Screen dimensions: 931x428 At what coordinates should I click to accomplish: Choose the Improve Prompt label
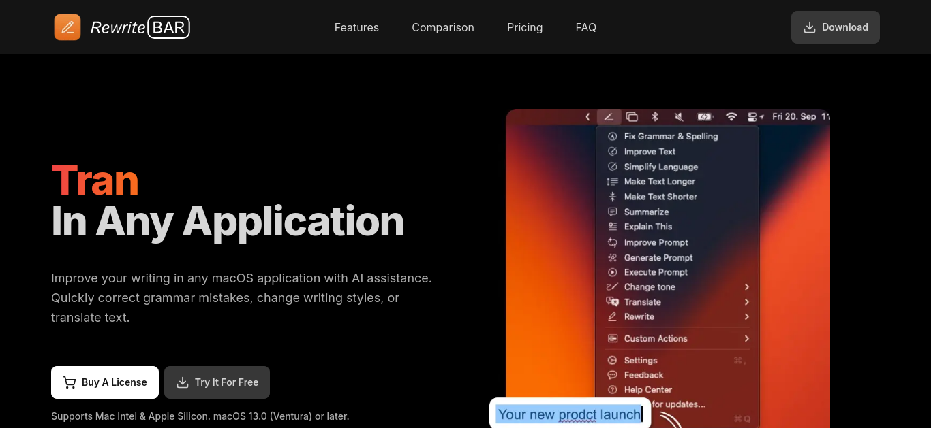(656, 242)
